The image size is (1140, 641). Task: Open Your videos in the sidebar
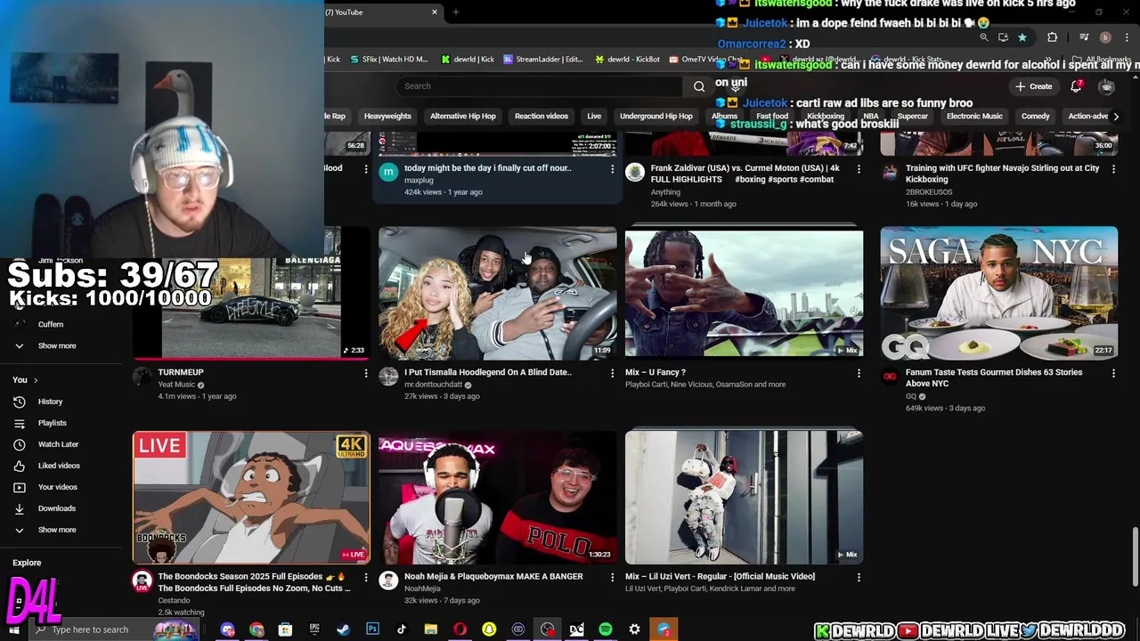(57, 487)
